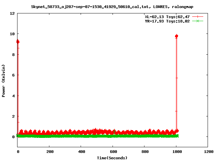Click x-axis tick label 600
The width and height of the screenshot is (215, 161).
(114, 152)
